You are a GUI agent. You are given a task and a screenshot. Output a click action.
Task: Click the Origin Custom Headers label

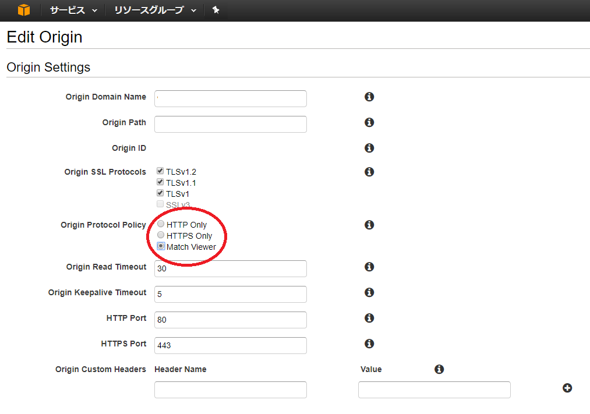[100, 369]
